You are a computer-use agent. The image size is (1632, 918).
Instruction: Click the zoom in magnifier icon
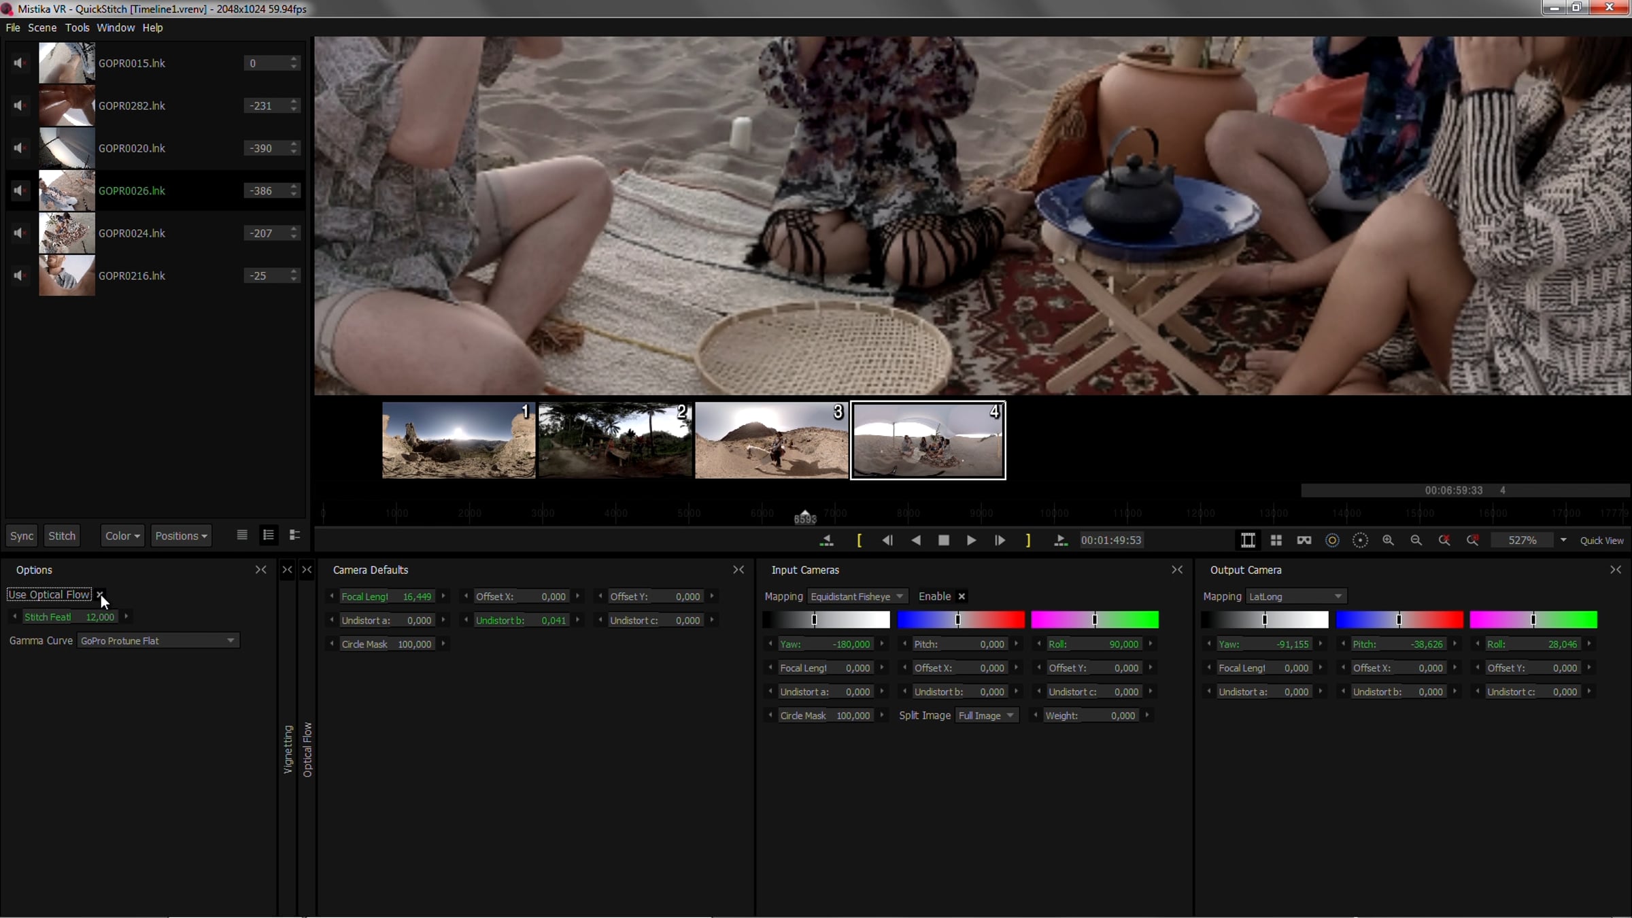pos(1388,541)
